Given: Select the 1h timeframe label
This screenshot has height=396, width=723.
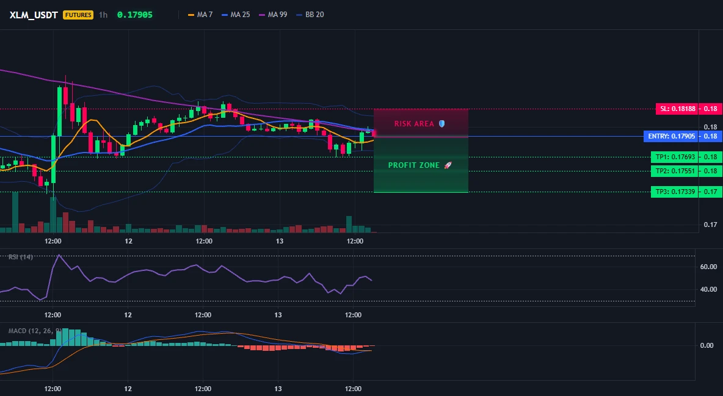Looking at the screenshot, I should (x=103, y=15).
